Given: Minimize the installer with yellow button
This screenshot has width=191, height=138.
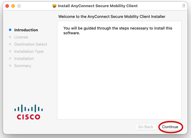Looking at the screenshot, I should point(13,6).
